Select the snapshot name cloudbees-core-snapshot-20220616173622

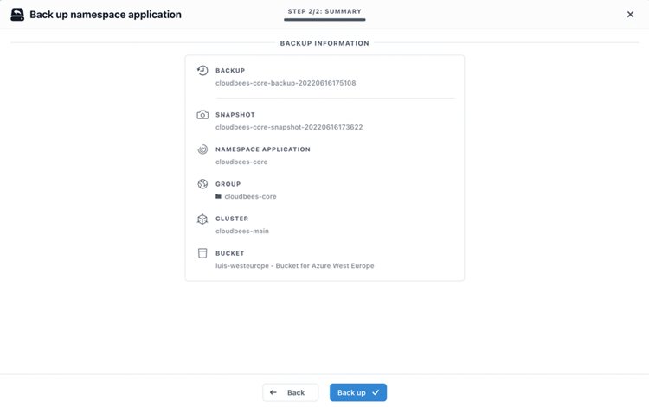289,127
